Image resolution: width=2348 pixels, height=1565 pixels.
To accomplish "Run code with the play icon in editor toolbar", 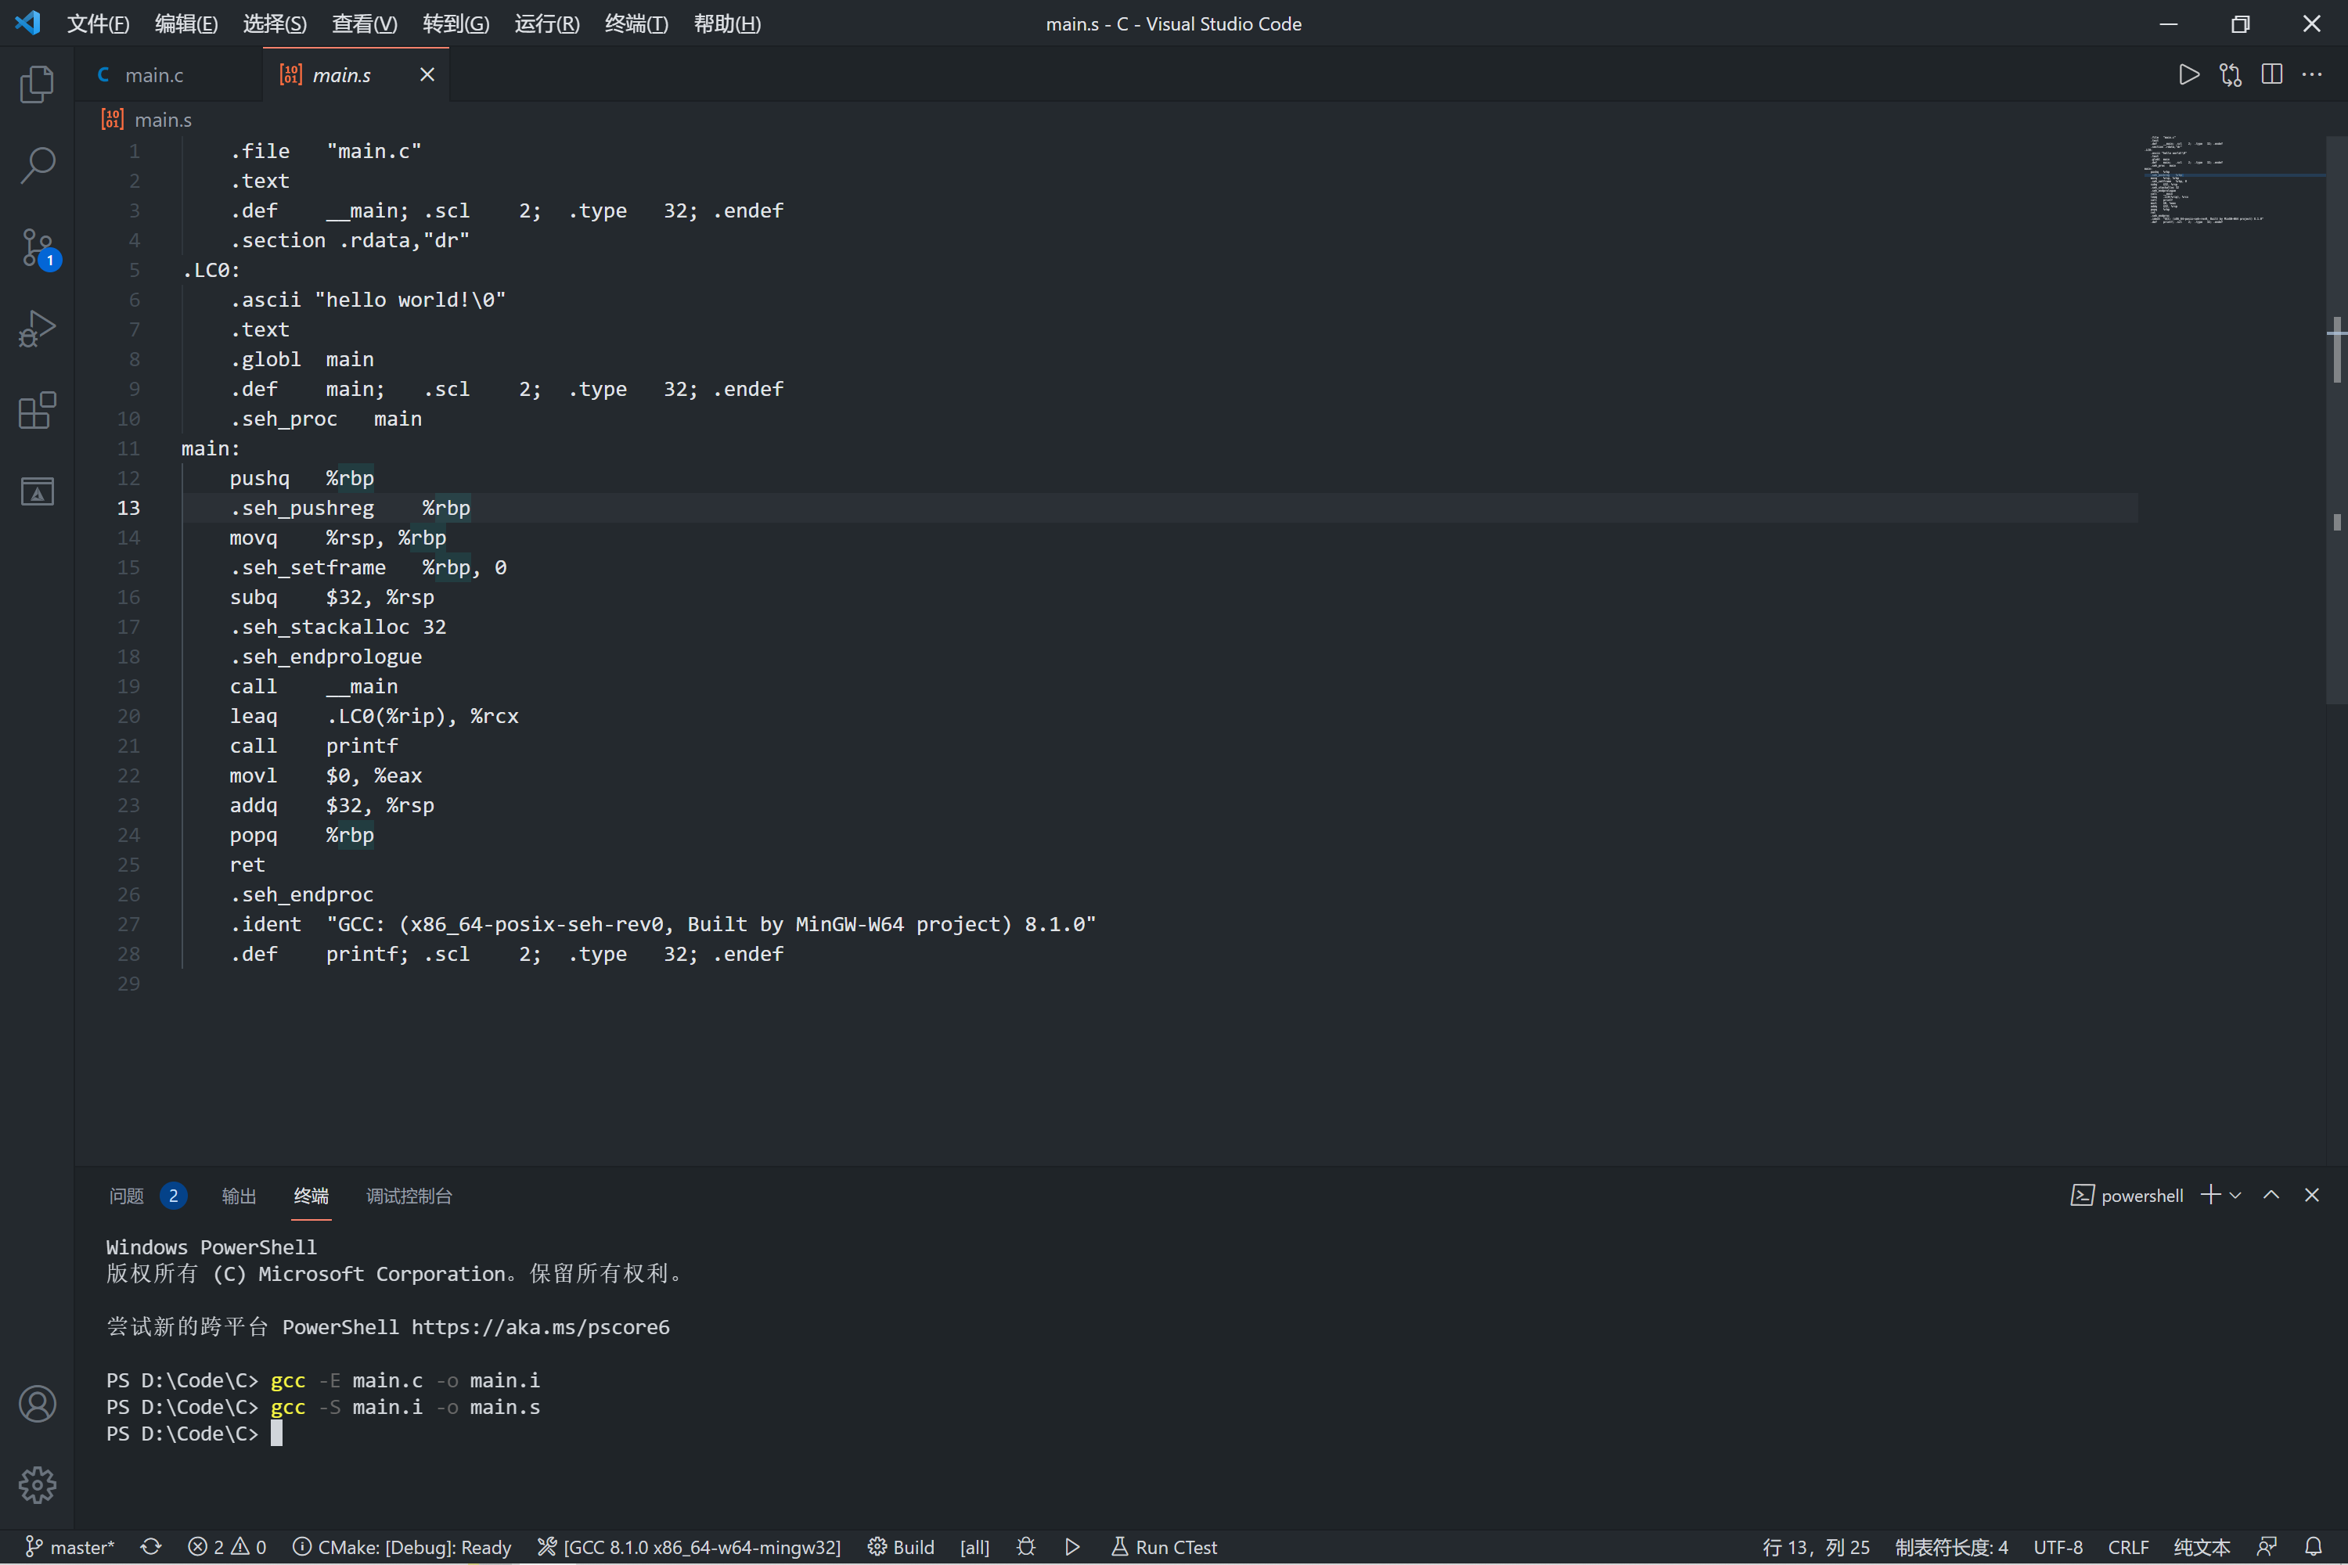I will [x=2188, y=75].
